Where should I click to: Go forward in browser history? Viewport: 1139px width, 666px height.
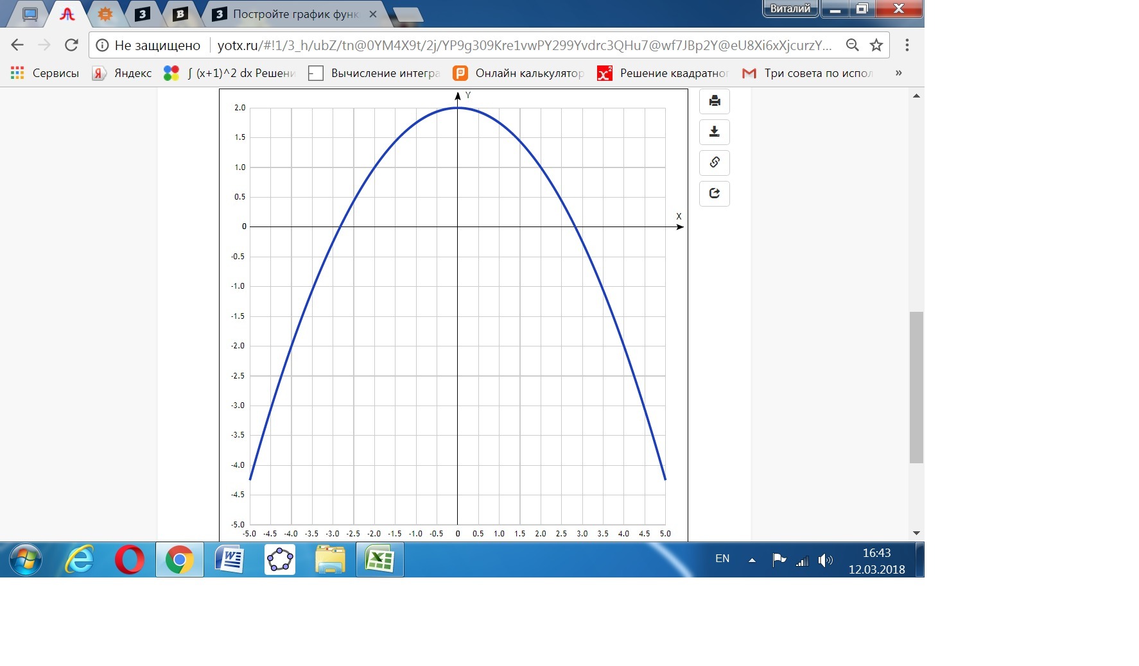pos(44,45)
